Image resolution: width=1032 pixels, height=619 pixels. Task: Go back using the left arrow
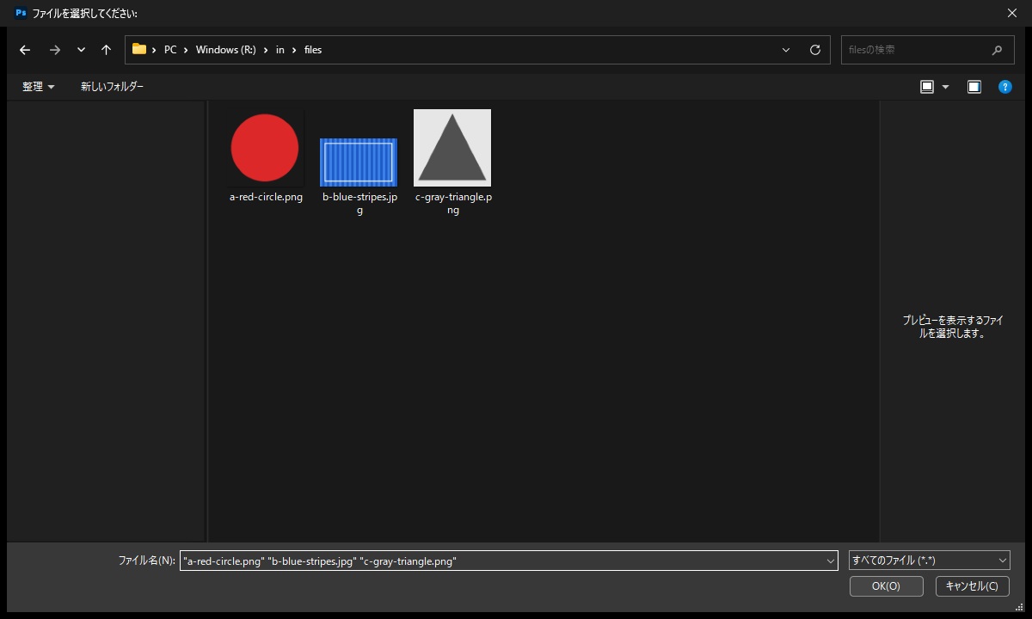pyautogui.click(x=25, y=50)
